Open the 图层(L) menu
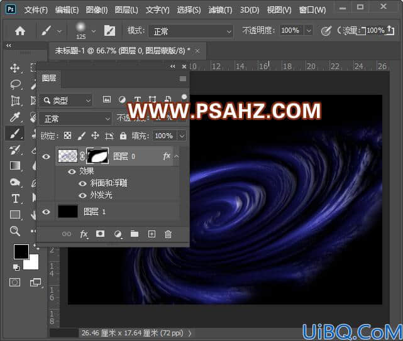The image size is (403, 341). tap(126, 10)
